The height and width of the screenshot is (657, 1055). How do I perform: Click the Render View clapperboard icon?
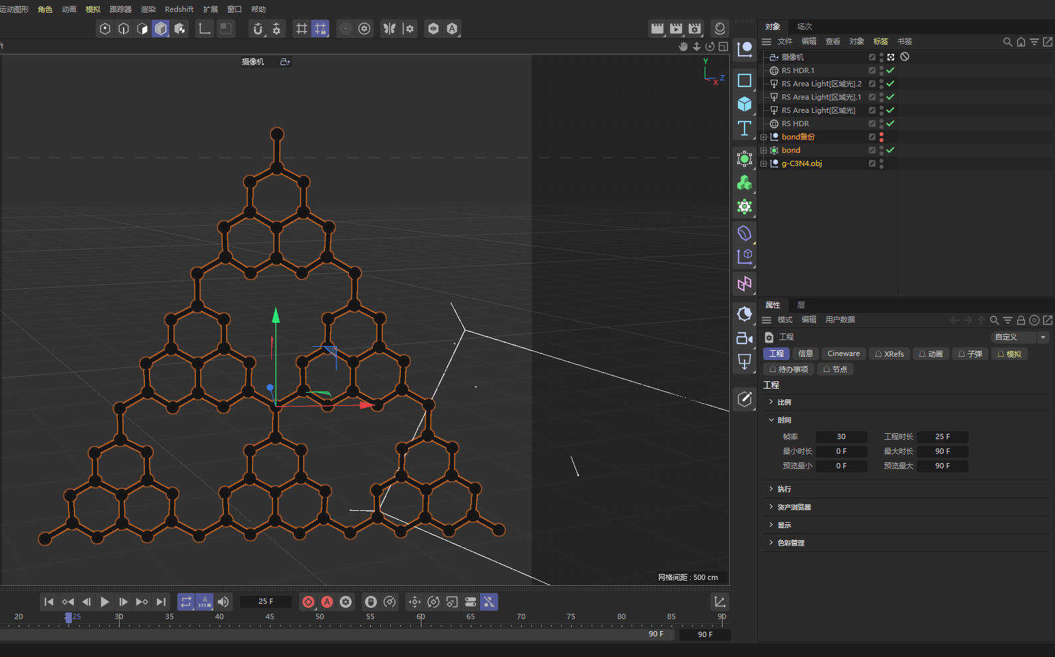[x=657, y=29]
